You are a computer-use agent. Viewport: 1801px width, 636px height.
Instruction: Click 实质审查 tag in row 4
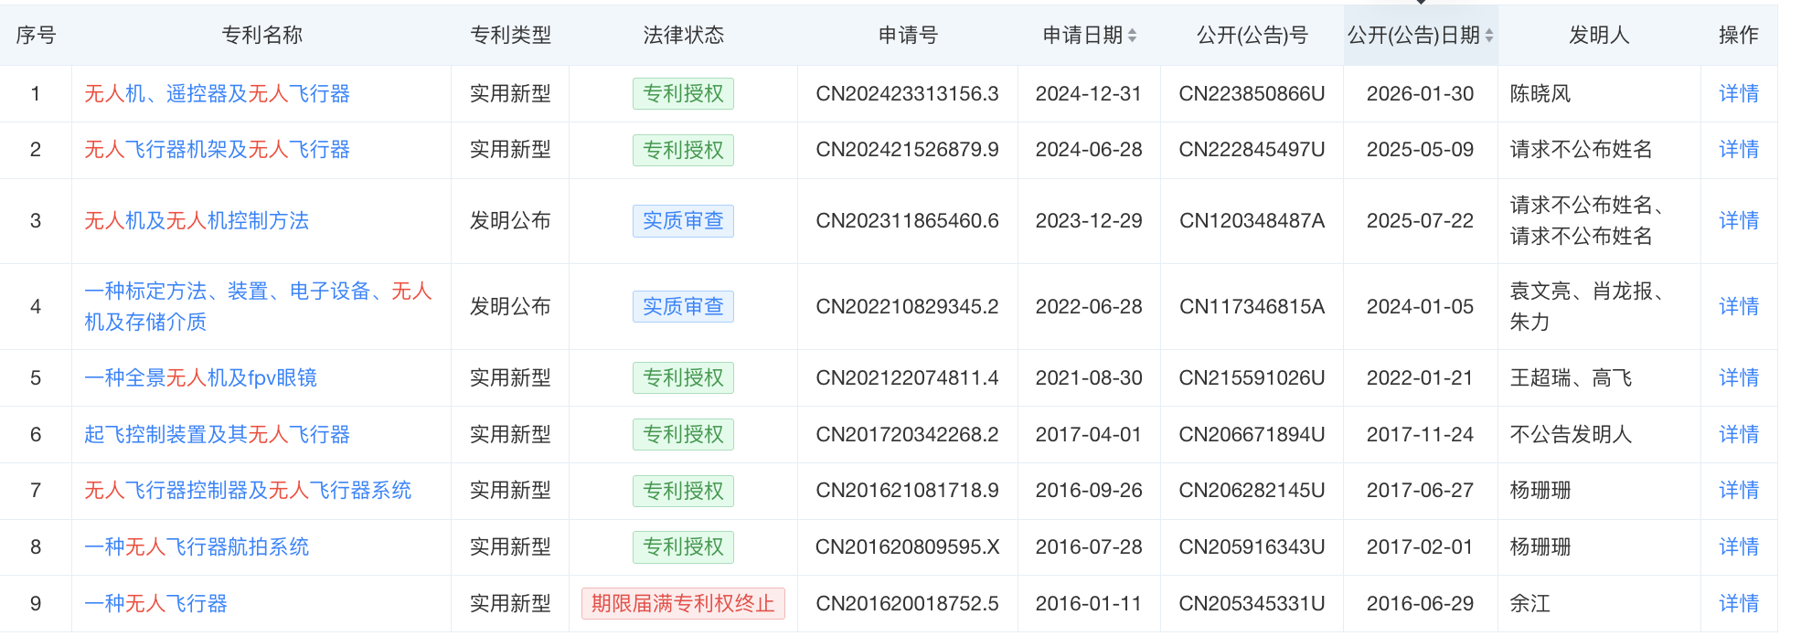tap(683, 306)
